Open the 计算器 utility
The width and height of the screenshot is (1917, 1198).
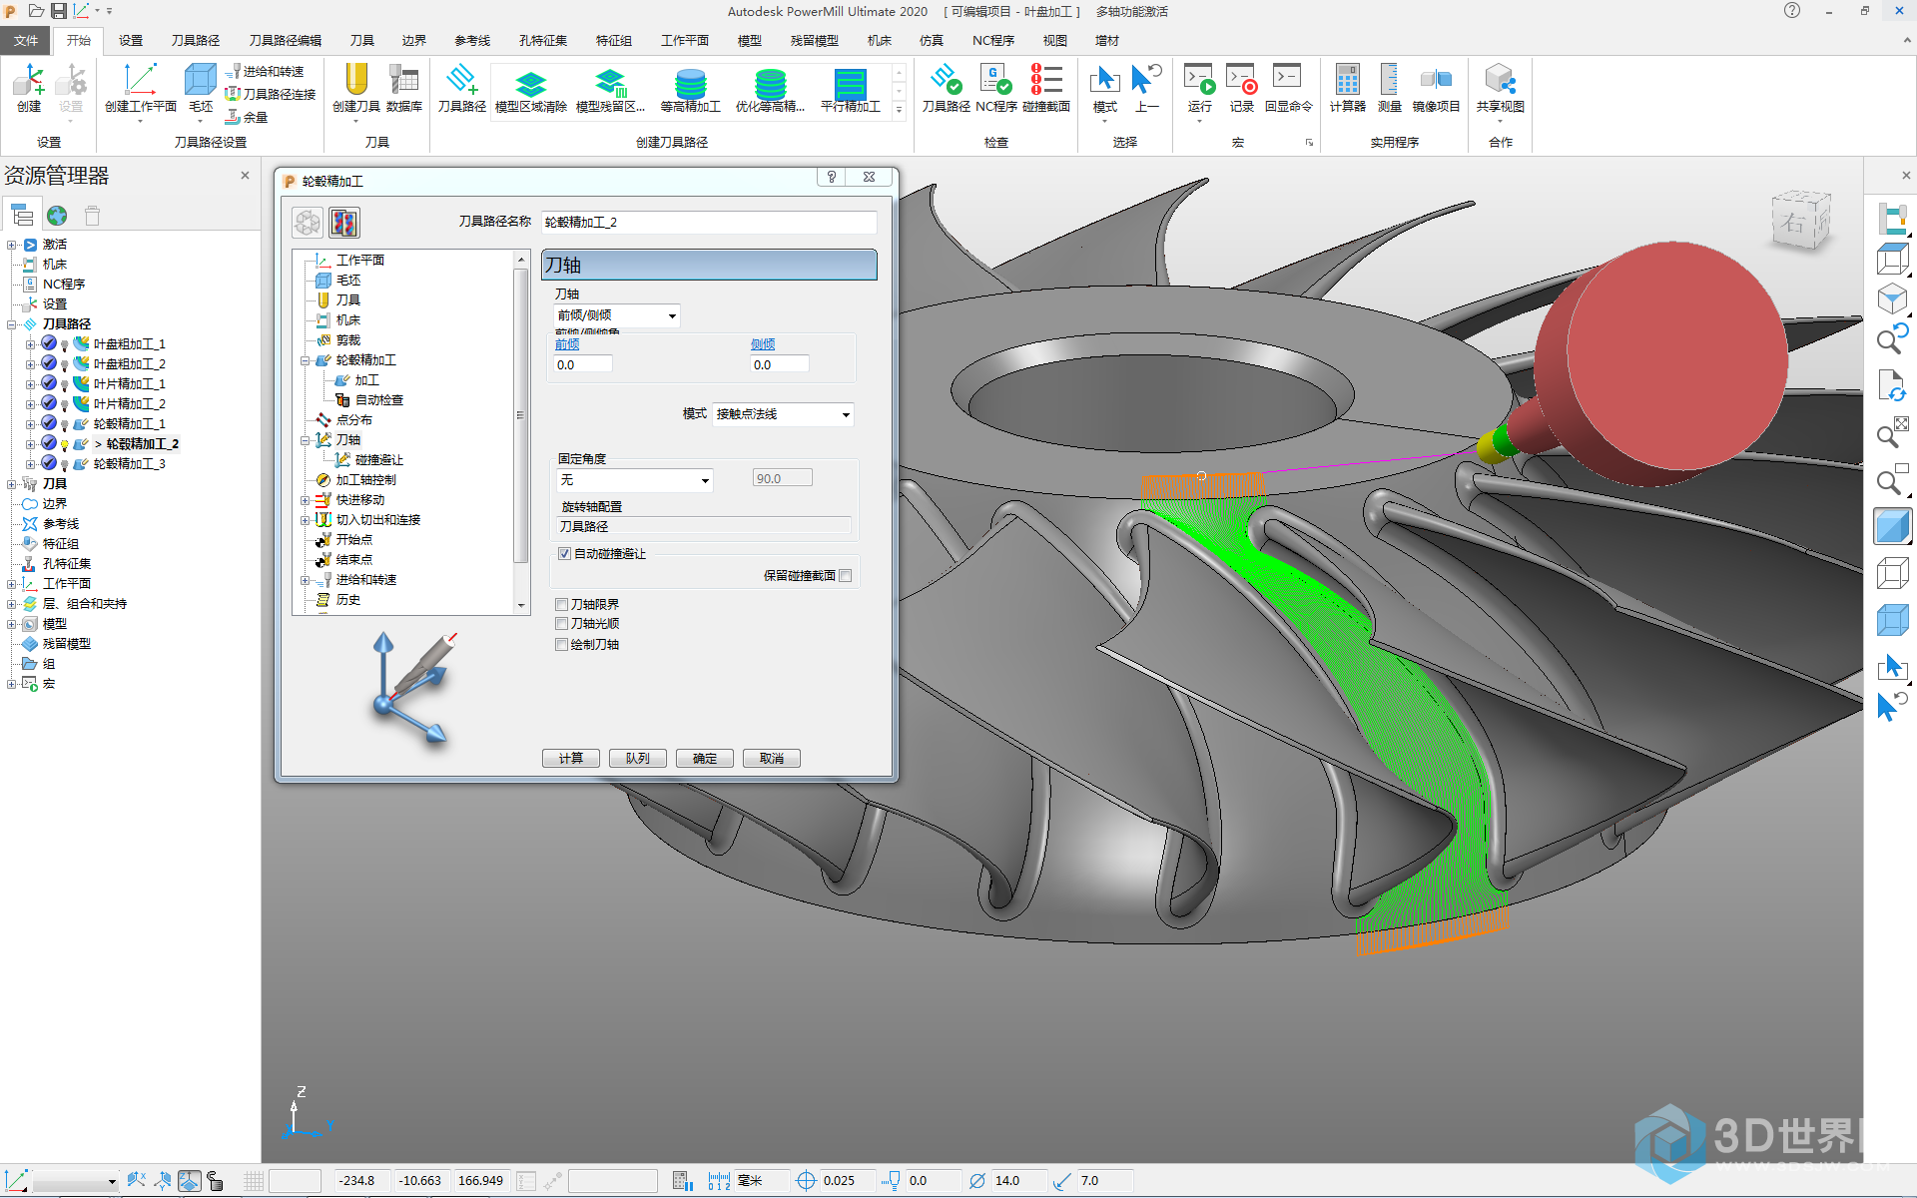pyautogui.click(x=1347, y=88)
